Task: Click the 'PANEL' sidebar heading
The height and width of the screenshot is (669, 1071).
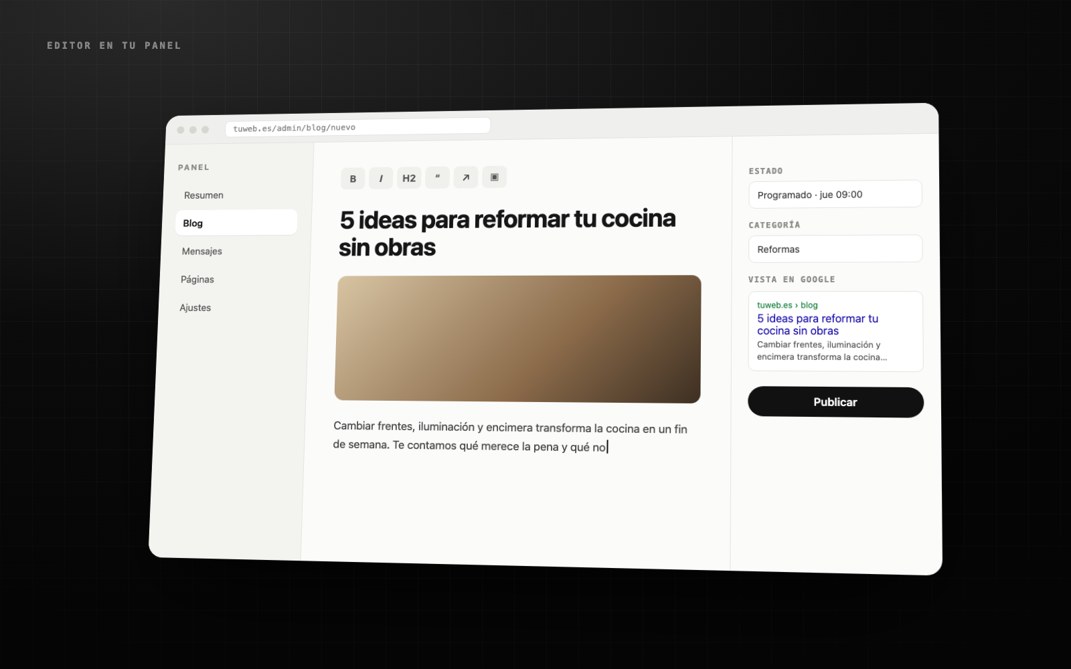Action: (193, 167)
